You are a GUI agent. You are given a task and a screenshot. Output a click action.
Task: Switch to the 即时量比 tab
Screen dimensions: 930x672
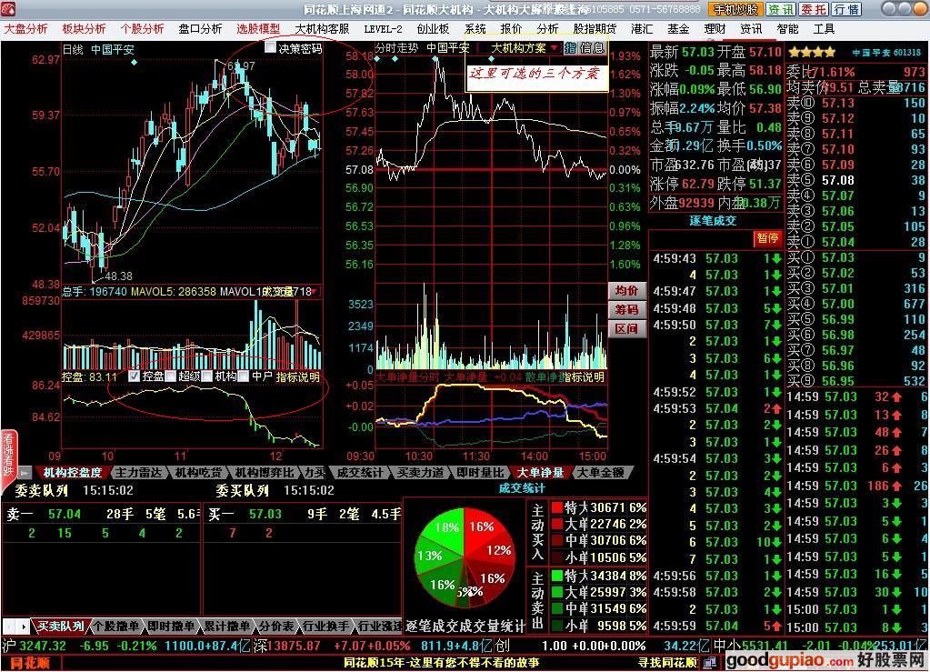480,473
